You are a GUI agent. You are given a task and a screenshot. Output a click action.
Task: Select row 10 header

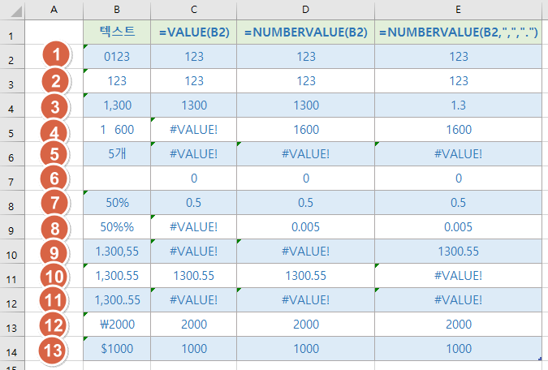(12, 252)
